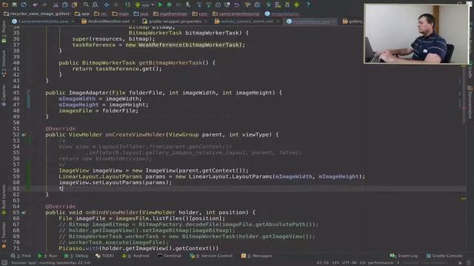Open the Terminal tool window
The image size is (474, 266).
(x=169, y=256)
